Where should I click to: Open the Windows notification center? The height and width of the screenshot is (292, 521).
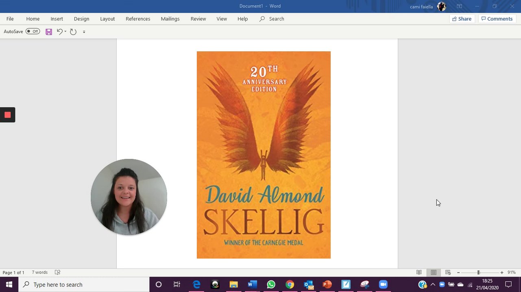(x=508, y=284)
